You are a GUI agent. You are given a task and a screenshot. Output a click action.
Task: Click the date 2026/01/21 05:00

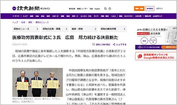pos(20,44)
